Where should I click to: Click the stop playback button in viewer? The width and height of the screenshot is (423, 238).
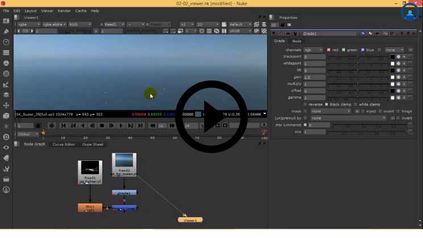[x=102, y=125]
